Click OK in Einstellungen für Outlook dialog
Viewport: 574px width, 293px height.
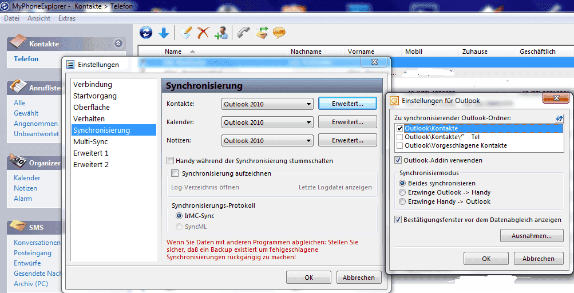pos(486,259)
